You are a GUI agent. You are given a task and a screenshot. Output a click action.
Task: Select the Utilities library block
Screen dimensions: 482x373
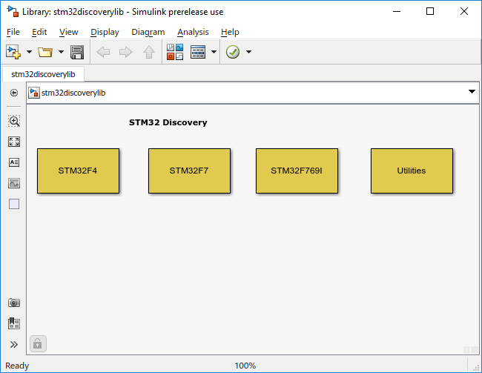coord(412,171)
